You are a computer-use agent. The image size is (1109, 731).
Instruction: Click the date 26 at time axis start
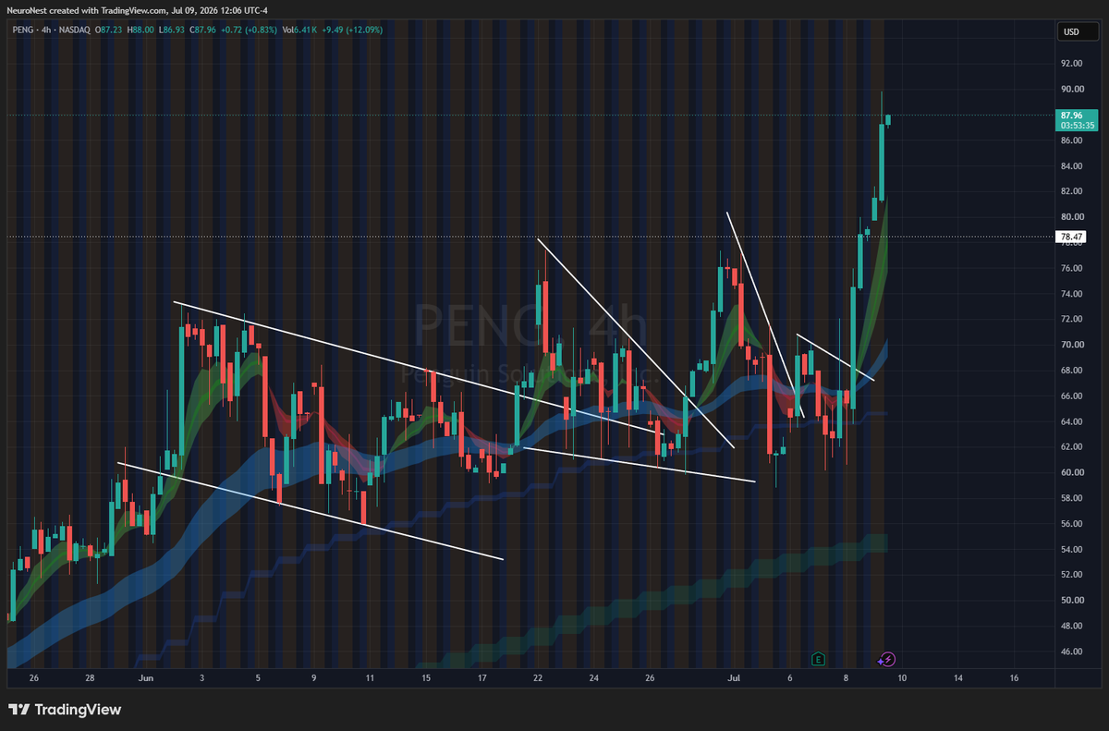34,678
